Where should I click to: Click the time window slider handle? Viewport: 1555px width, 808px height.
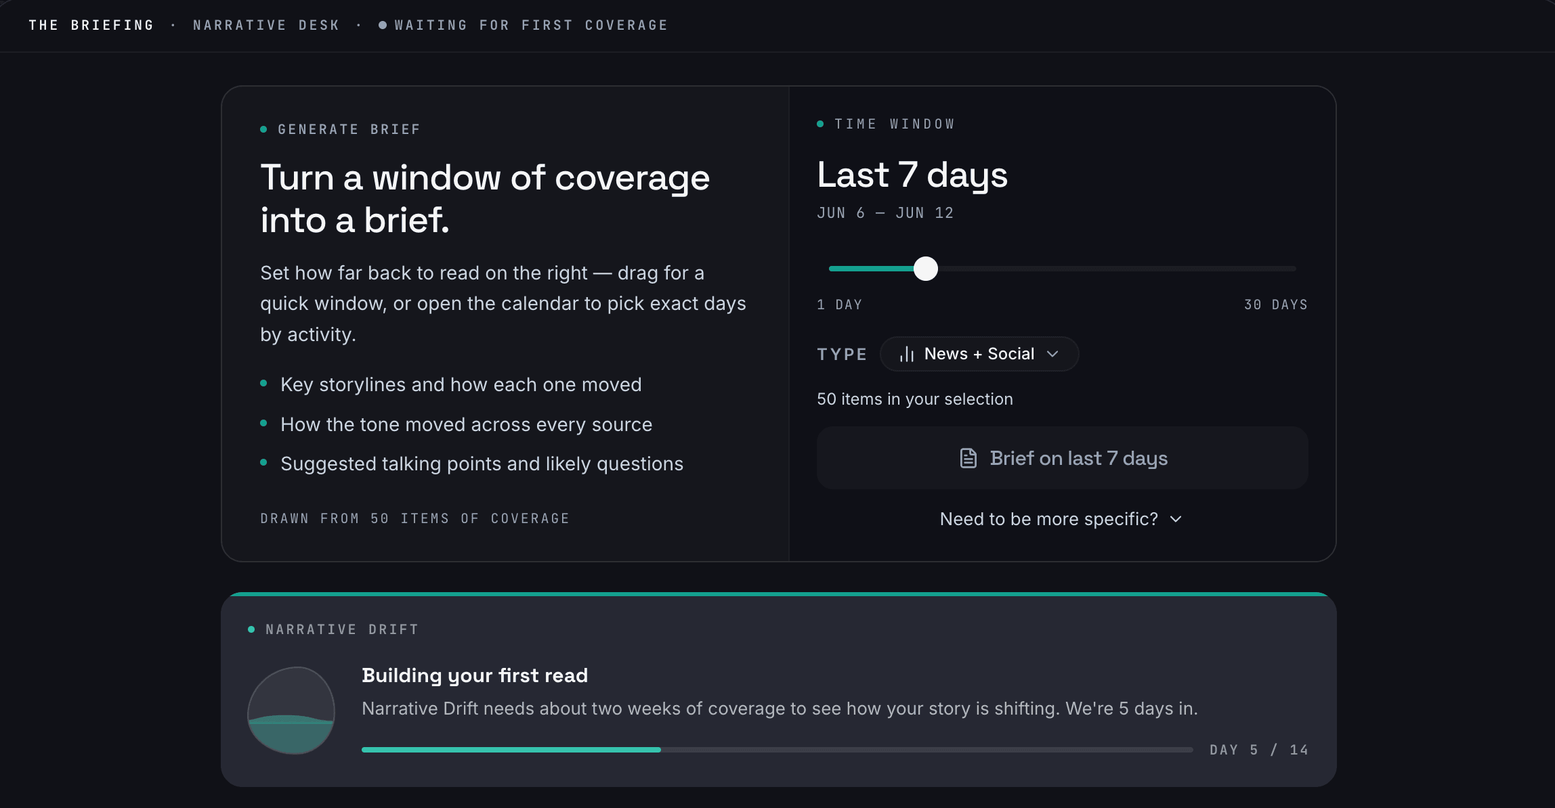click(925, 269)
